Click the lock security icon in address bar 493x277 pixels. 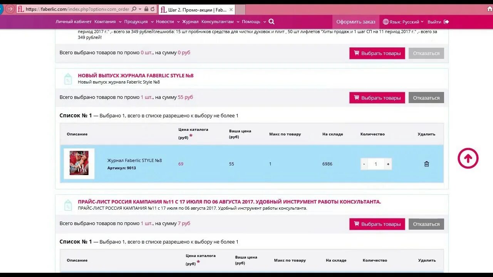pyautogui.click(x=146, y=9)
